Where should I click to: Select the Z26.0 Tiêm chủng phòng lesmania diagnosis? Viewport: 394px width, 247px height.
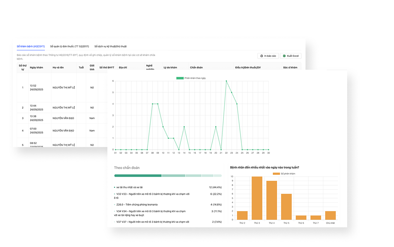point(137,205)
